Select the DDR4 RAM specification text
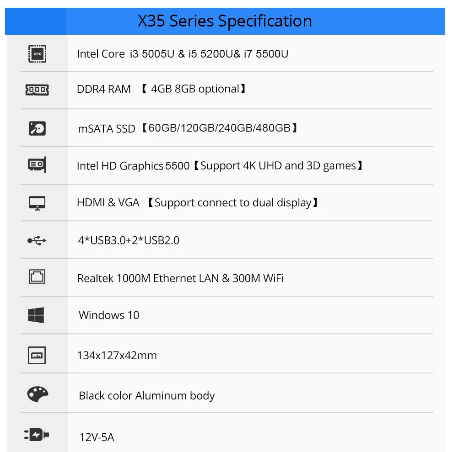This screenshot has width=453, height=452. click(162, 89)
